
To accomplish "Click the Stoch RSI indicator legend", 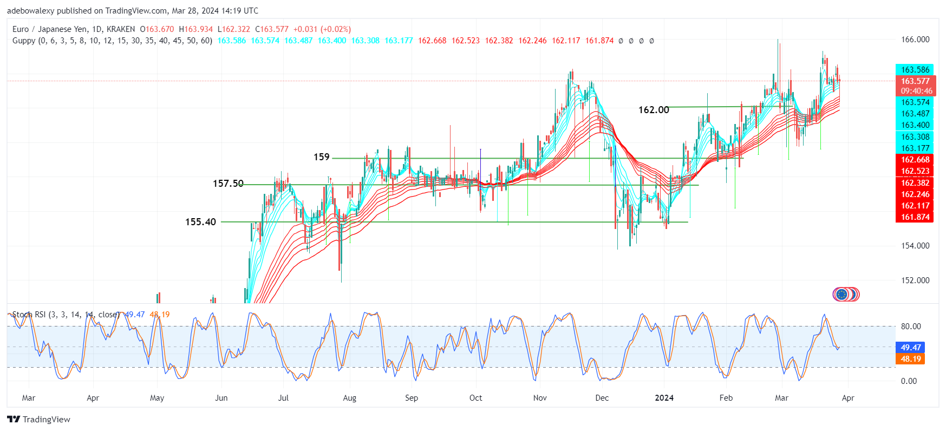I will pyautogui.click(x=66, y=314).
